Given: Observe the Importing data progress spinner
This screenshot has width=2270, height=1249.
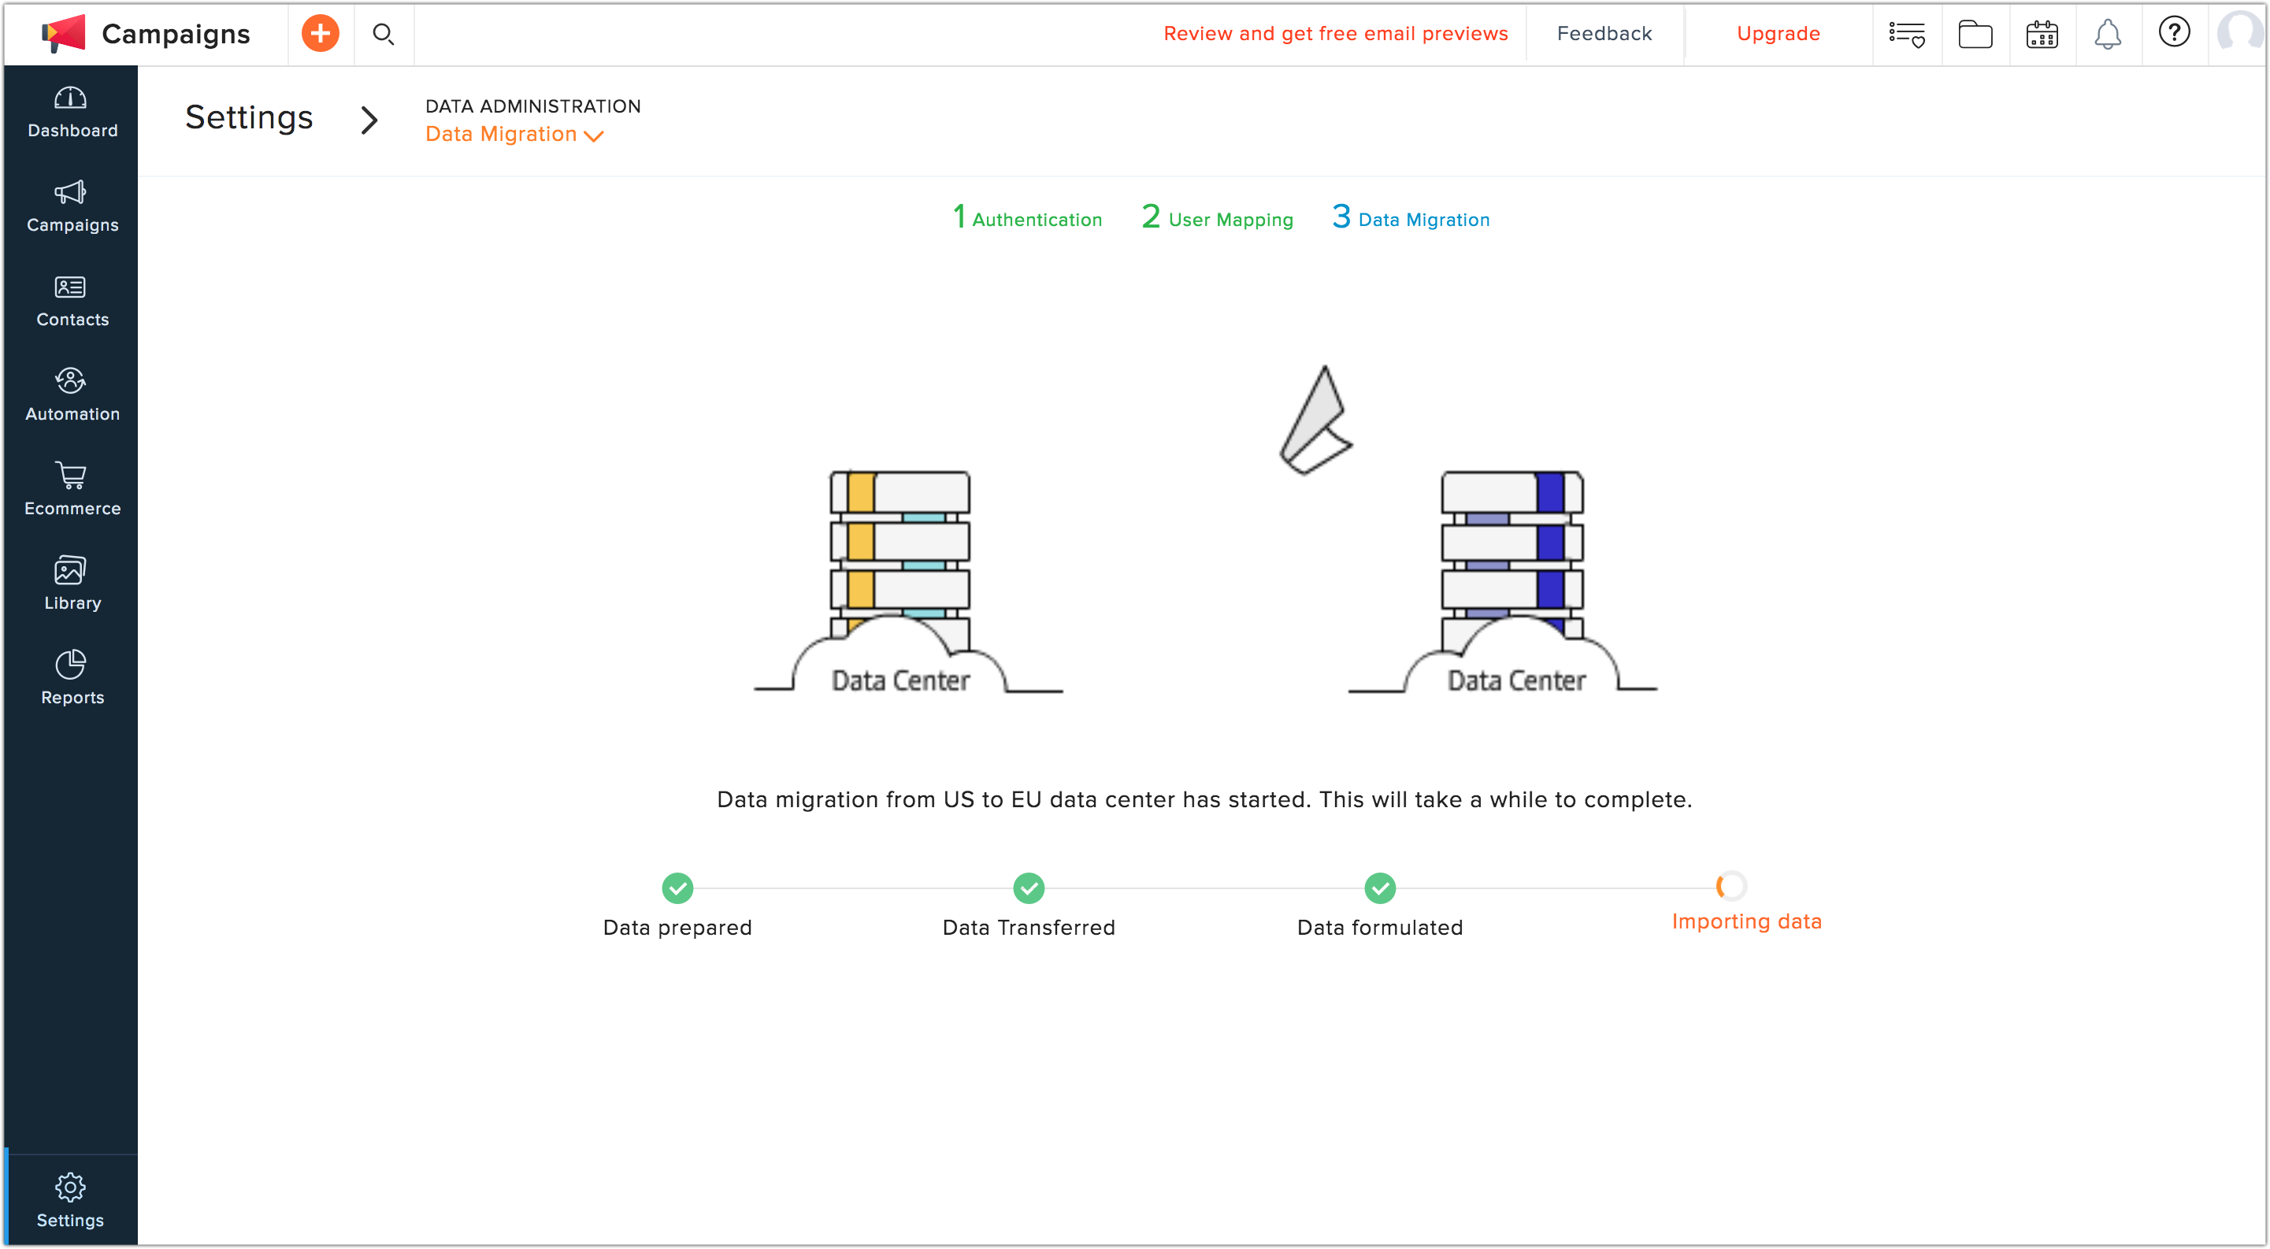Looking at the screenshot, I should click(x=1730, y=886).
